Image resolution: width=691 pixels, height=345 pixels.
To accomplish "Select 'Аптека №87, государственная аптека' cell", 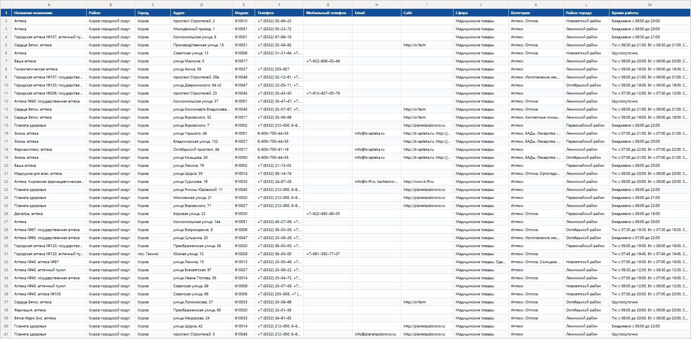I will (x=49, y=230).
